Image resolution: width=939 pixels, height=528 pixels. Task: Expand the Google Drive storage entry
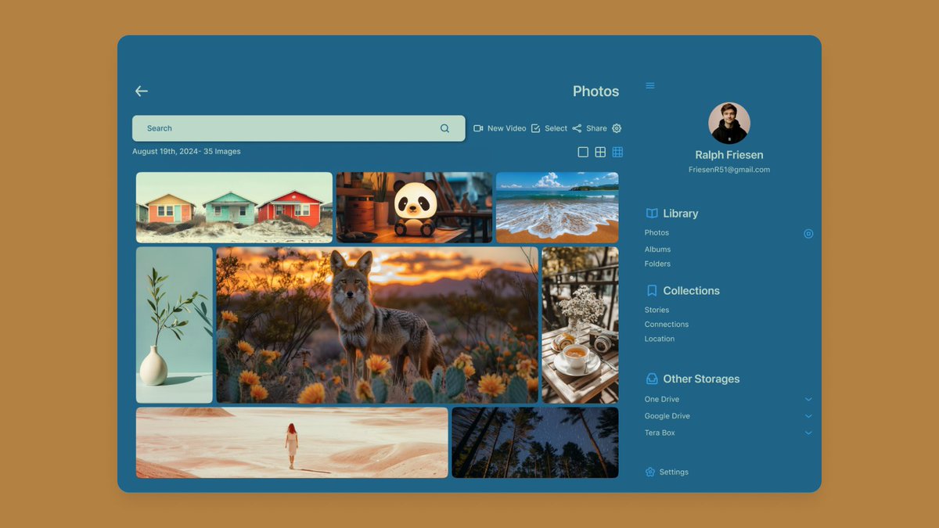808,415
